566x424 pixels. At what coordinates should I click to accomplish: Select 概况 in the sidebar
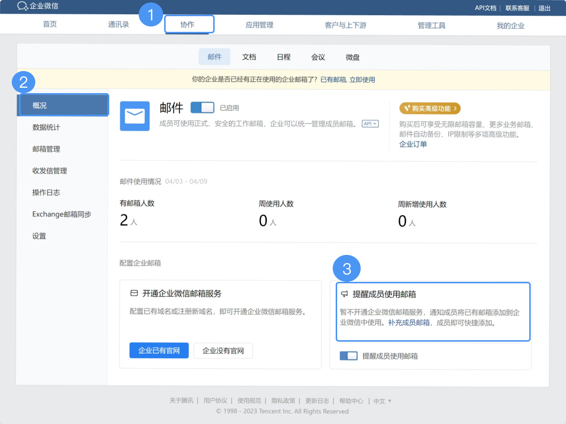pos(63,105)
